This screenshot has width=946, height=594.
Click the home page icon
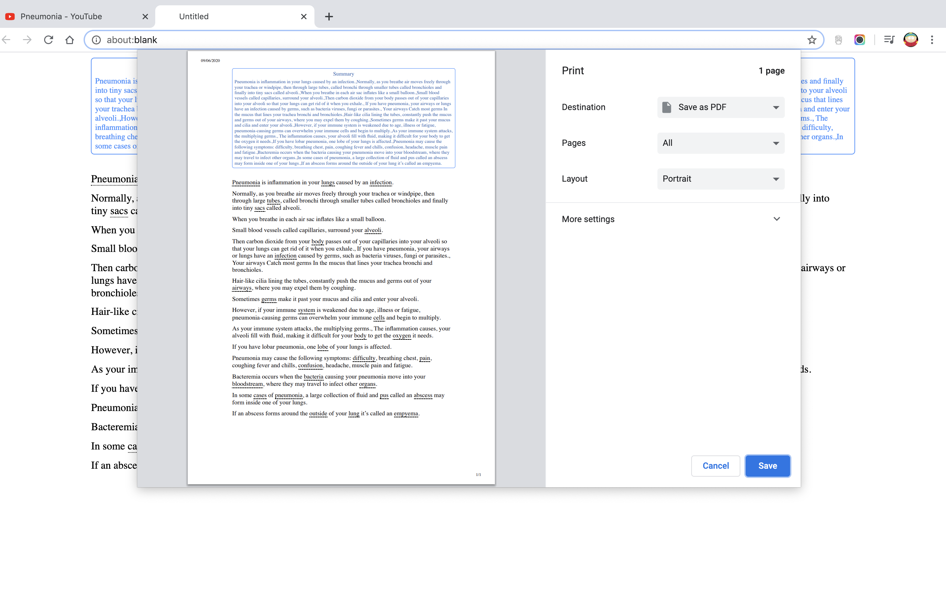tap(70, 40)
